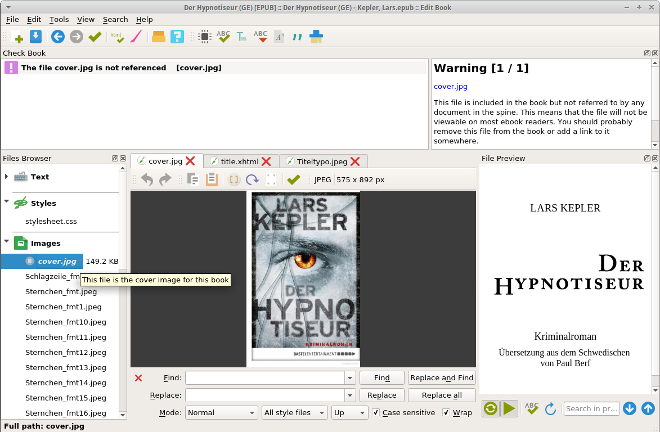
Task: Click the cover.jpg link in warning panel
Action: 450,87
